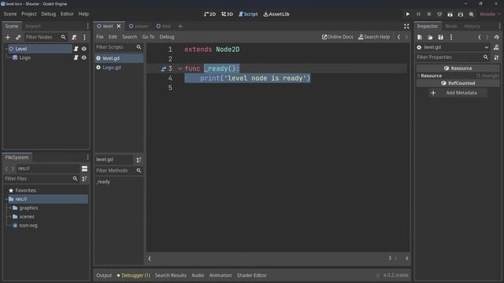Screen dimensions: 504x283
Task: Open remote debug options icon
Action: (439, 14)
